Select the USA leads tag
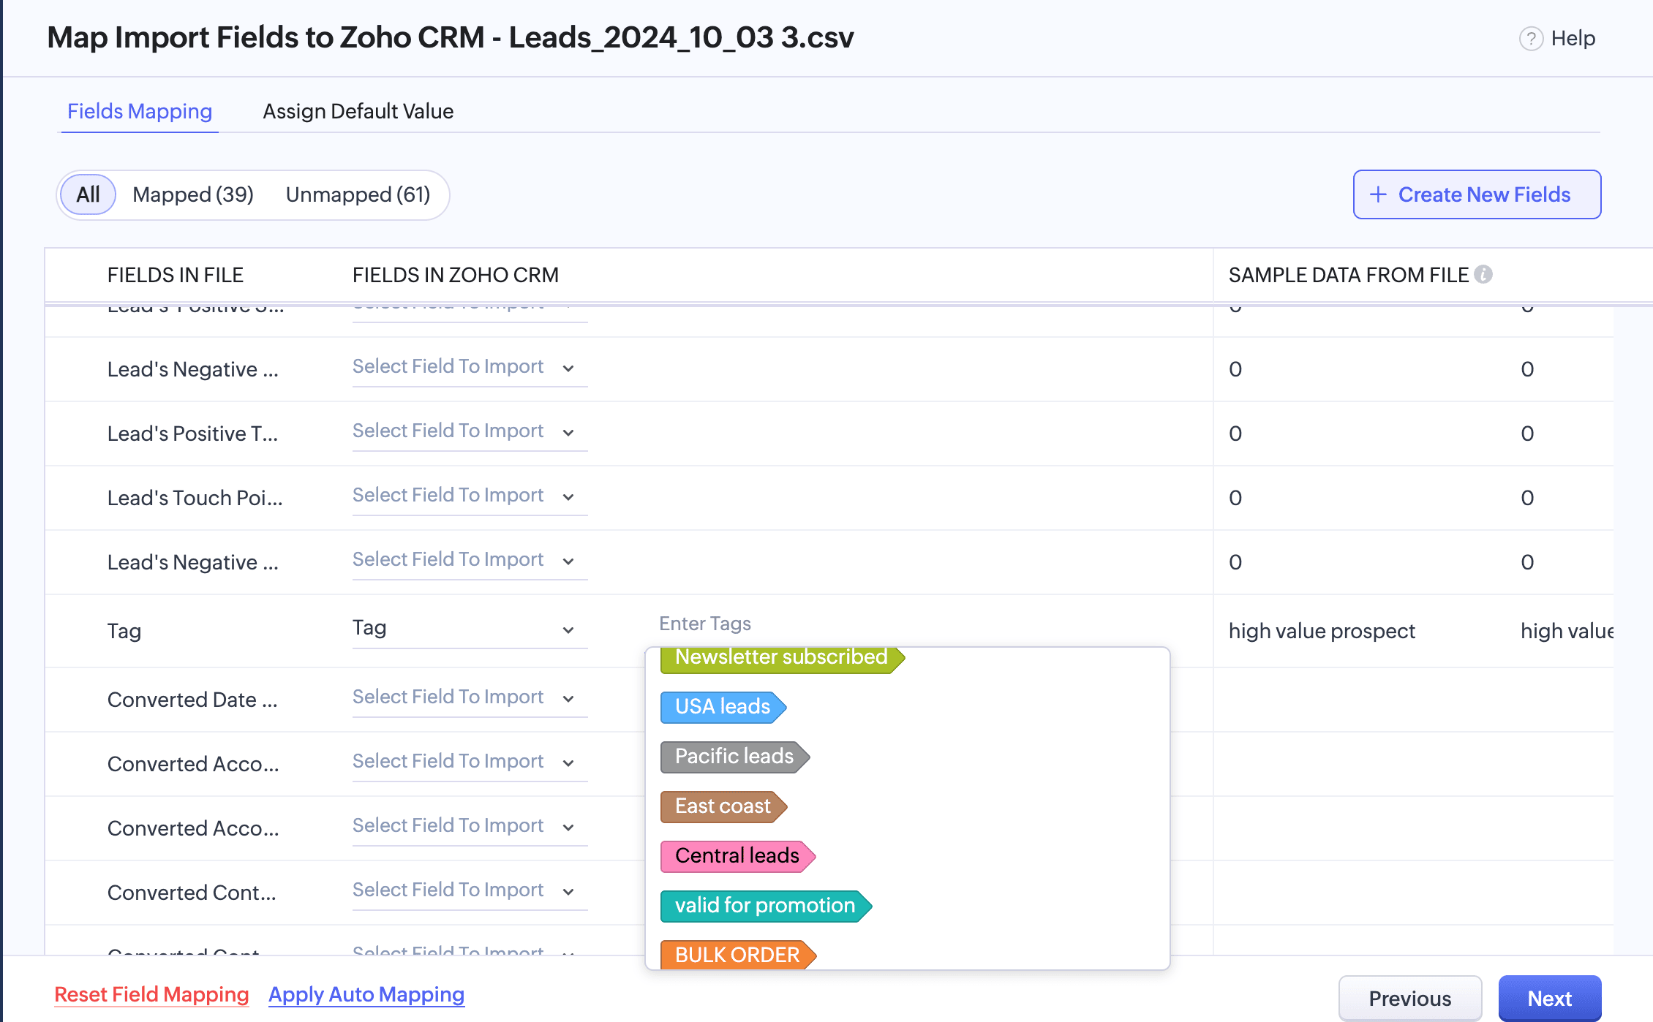Viewport: 1653px width, 1022px height. tap(722, 707)
